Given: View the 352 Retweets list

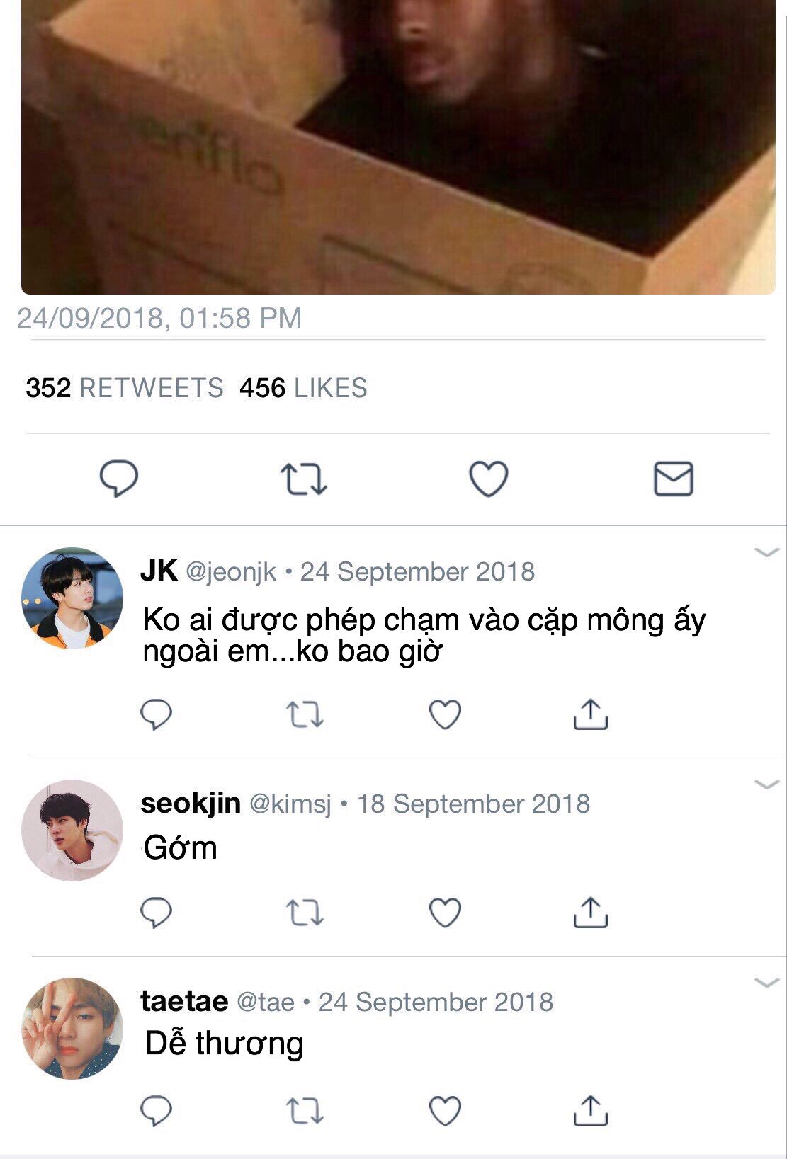Looking at the screenshot, I should coord(125,388).
